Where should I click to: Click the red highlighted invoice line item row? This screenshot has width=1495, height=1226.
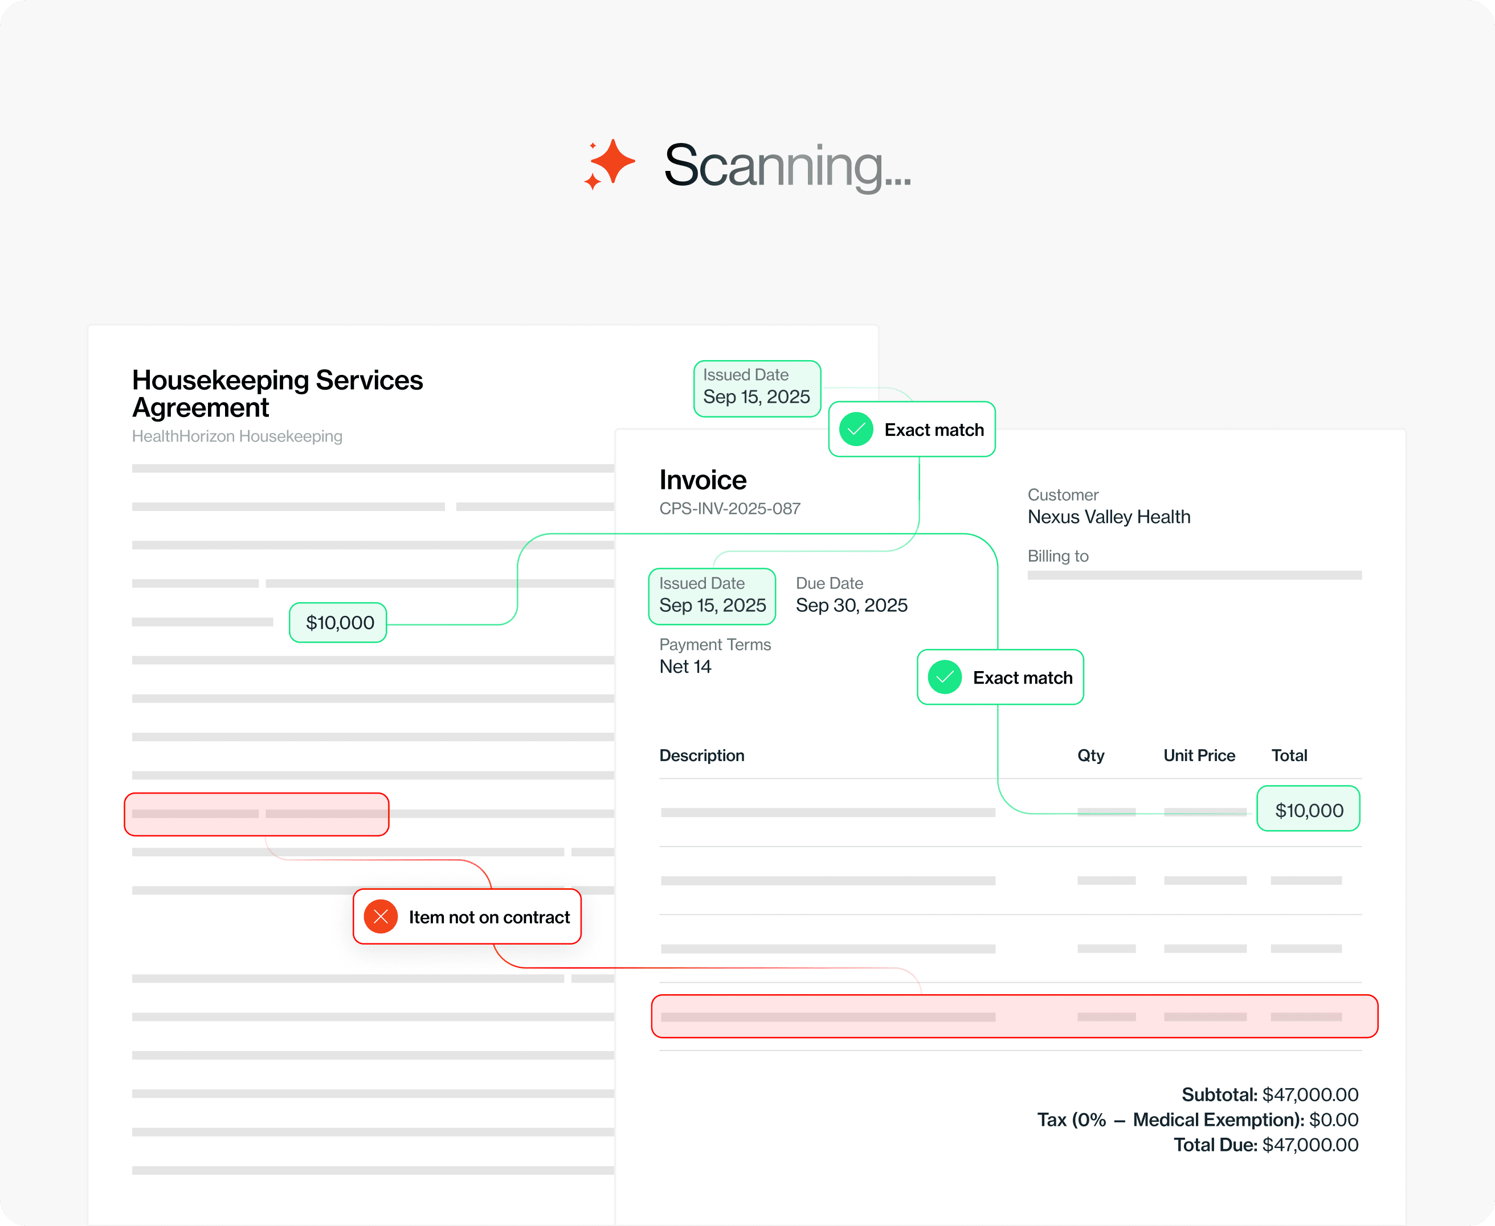pyautogui.click(x=1014, y=1017)
